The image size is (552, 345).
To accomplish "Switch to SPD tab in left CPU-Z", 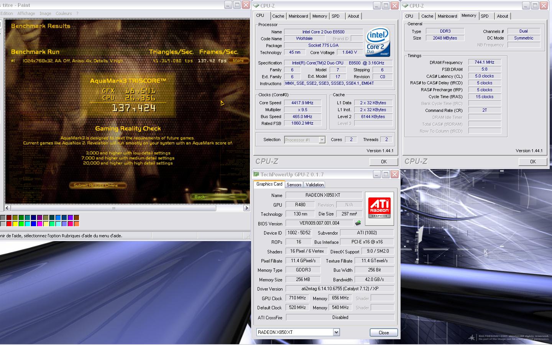I will click(336, 16).
